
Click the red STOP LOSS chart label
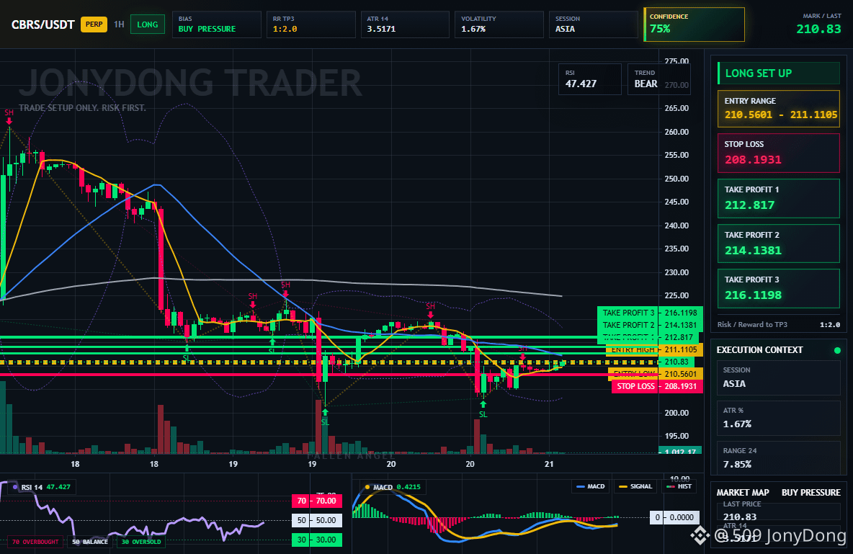(657, 386)
